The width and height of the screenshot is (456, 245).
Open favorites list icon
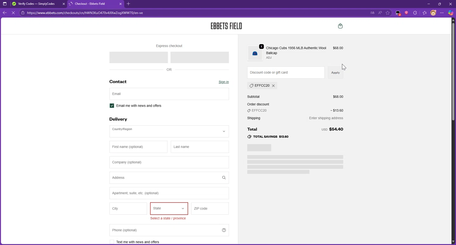click(x=425, y=13)
